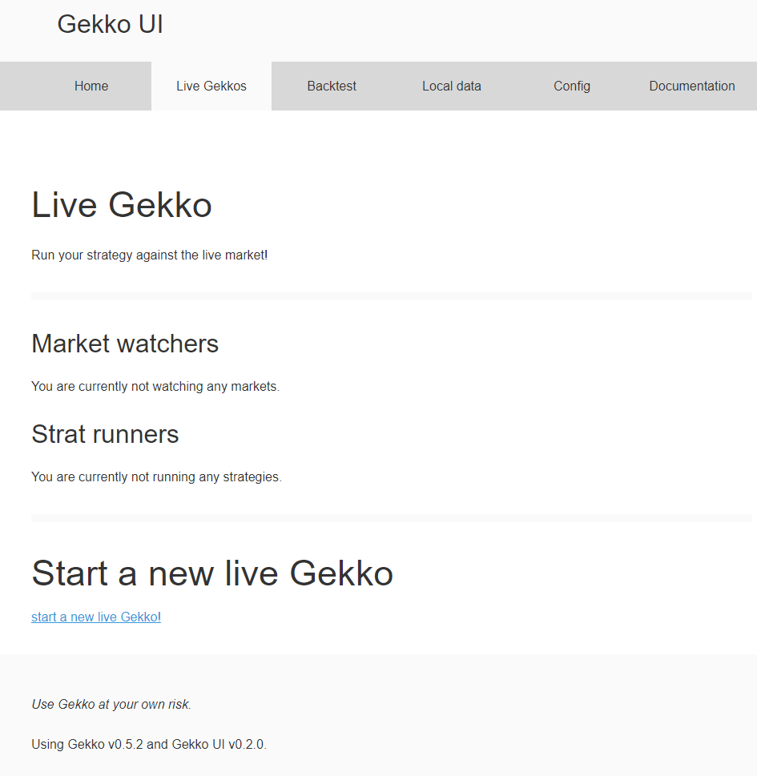Click the divider above 'Start a new live Gekko'
This screenshot has height=776, width=757.
click(391, 518)
